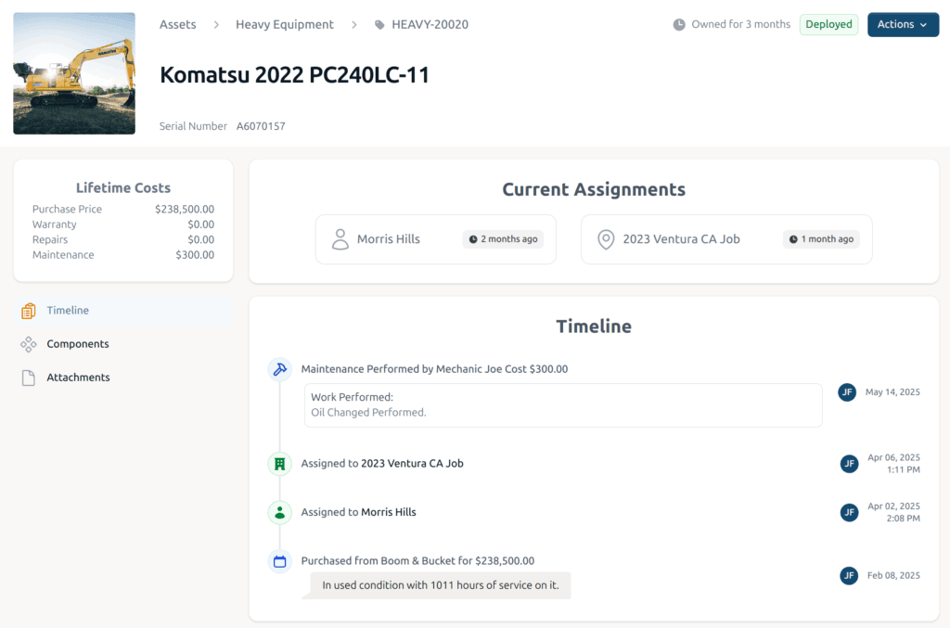
Task: Click the Purchase Price $238,500.00 value
Action: [x=185, y=209]
